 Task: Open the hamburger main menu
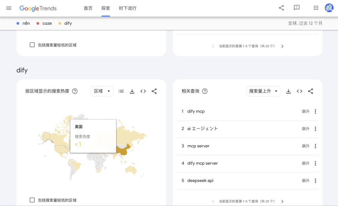tap(9, 8)
